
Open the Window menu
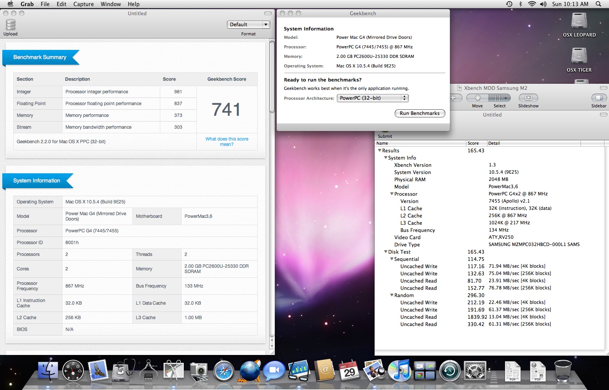tap(111, 4)
